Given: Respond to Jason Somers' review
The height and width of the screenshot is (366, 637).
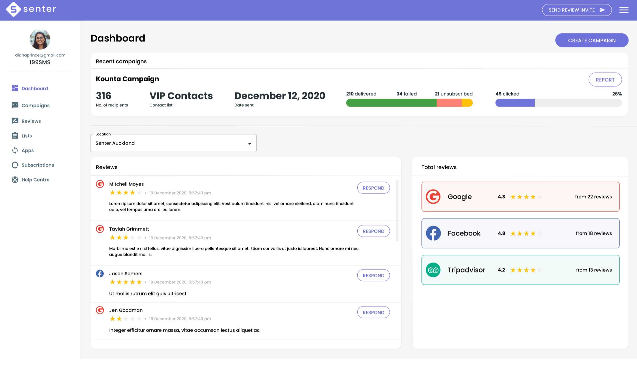Looking at the screenshot, I should pos(373,275).
